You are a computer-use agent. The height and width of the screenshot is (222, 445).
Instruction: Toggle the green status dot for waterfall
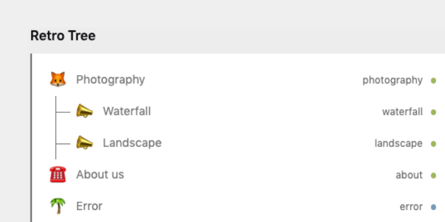[433, 112]
